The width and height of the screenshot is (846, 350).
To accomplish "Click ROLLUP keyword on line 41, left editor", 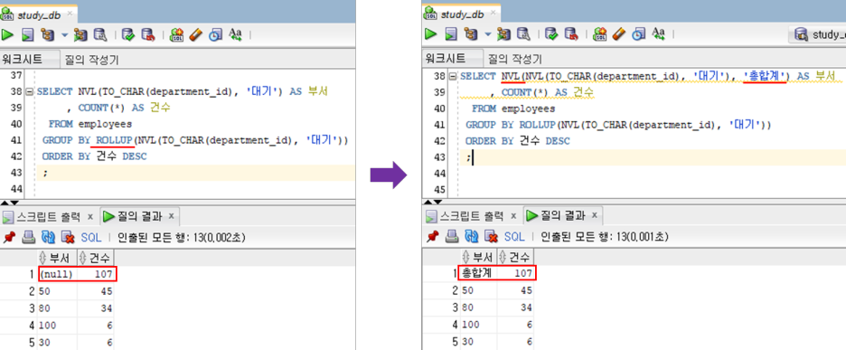I will click(115, 140).
